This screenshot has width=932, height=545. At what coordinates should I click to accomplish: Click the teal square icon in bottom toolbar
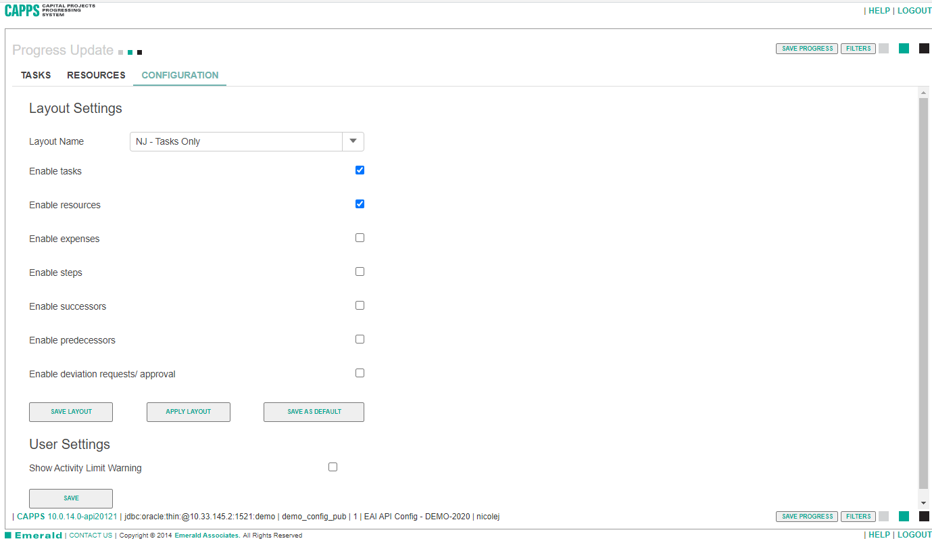904,517
